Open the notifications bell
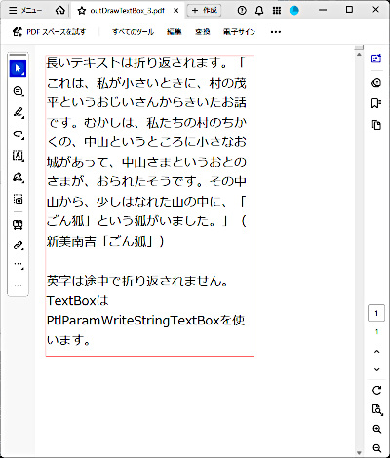Viewport: 390px width, 458px height. pos(259,11)
